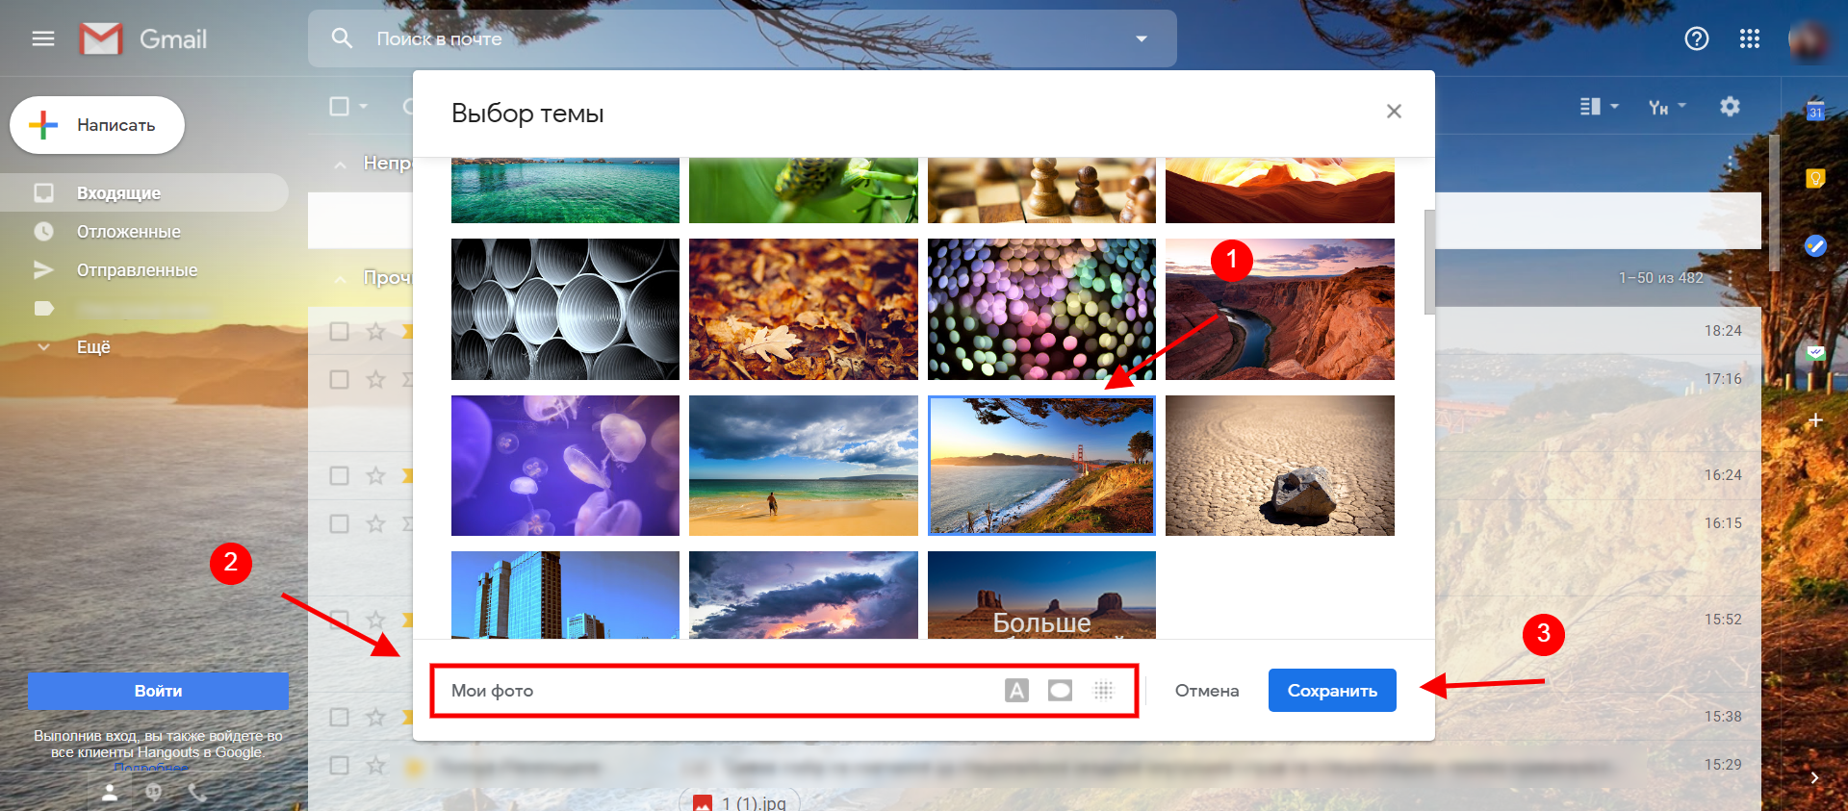Tick the select-all checkbox in toolbar
The width and height of the screenshot is (1848, 811).
(340, 106)
